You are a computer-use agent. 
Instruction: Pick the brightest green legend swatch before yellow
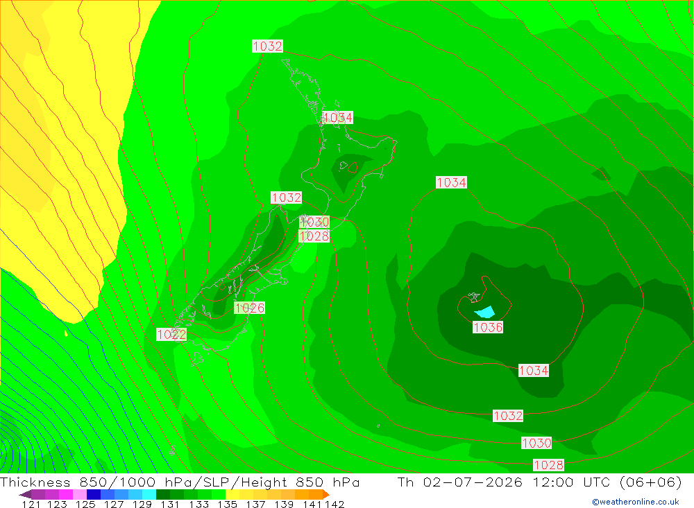[219, 494]
